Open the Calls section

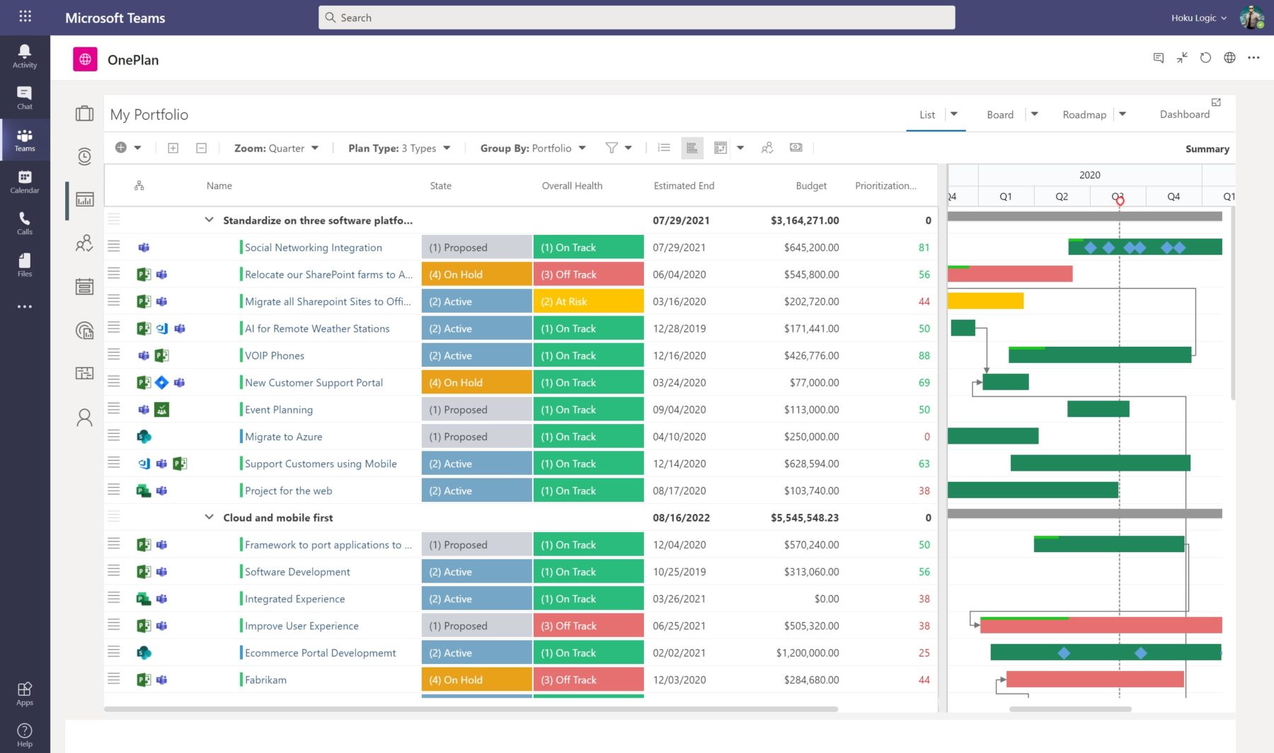(25, 223)
